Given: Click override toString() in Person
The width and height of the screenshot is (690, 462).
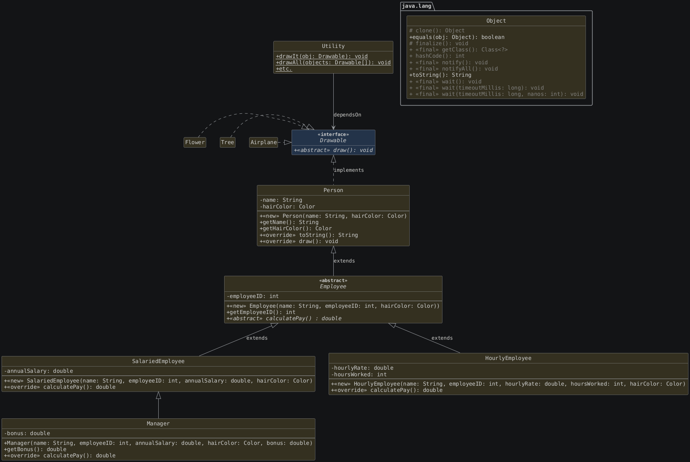Looking at the screenshot, I should click(x=309, y=235).
